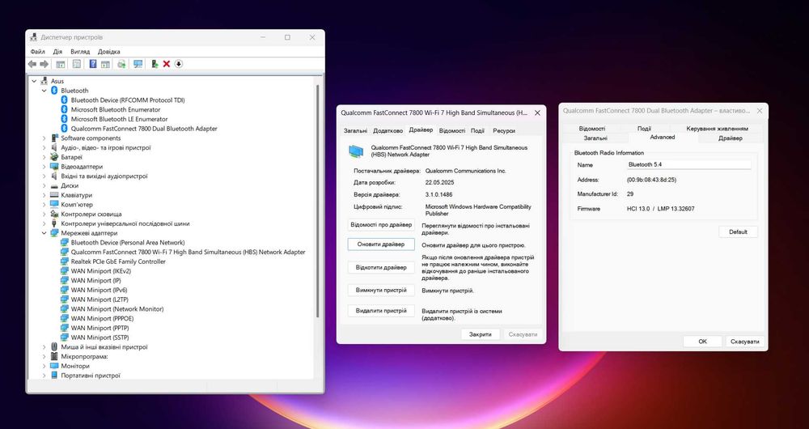Click the Оновити драйвер button

(x=381, y=244)
